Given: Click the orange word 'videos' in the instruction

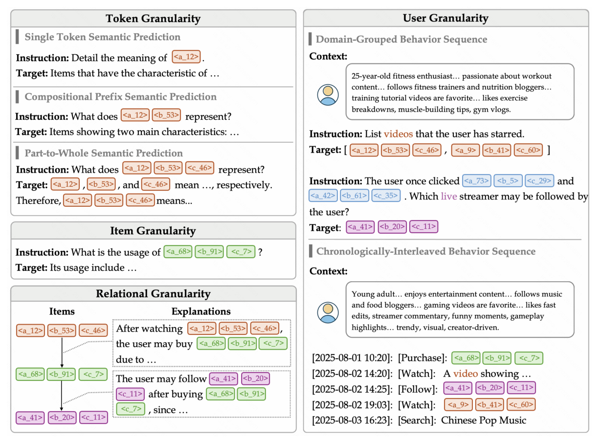Looking at the screenshot, I should [x=399, y=133].
